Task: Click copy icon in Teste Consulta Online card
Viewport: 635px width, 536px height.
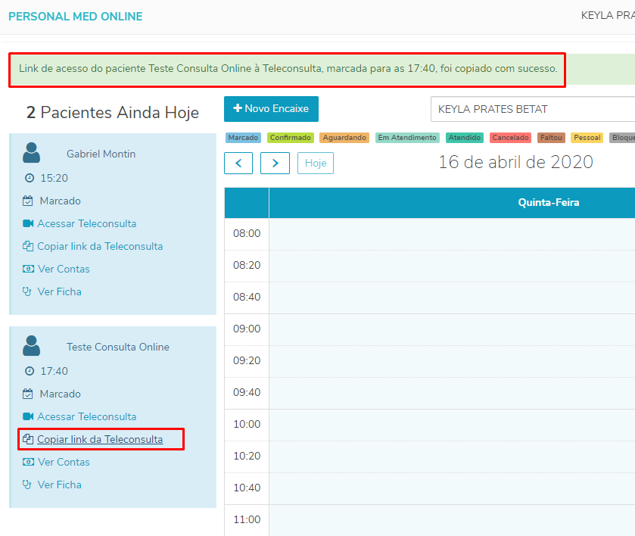Action: (28, 439)
